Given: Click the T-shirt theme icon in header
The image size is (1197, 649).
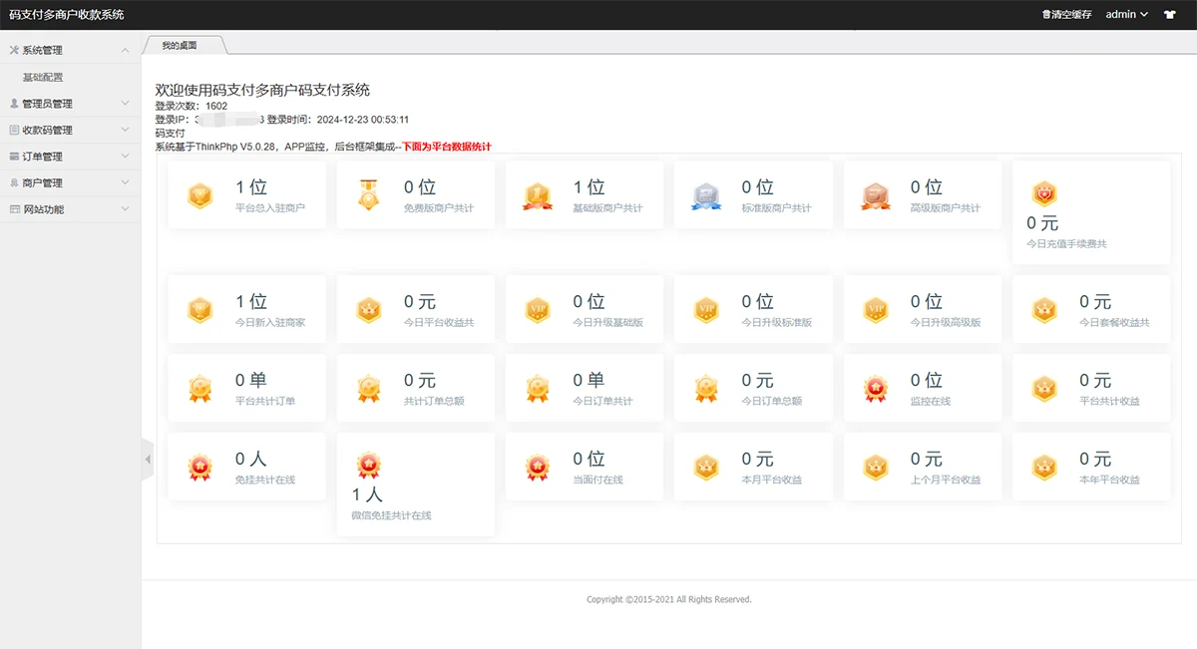Looking at the screenshot, I should tap(1169, 15).
